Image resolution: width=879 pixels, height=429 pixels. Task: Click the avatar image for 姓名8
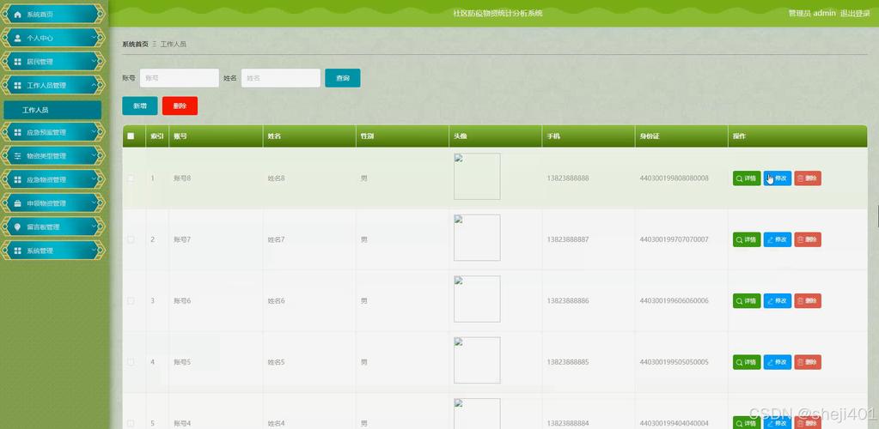477,177
